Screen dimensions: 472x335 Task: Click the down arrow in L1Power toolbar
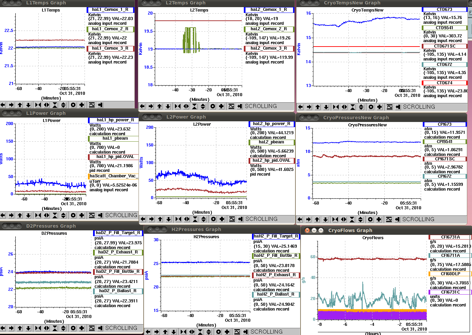(x=29, y=215)
